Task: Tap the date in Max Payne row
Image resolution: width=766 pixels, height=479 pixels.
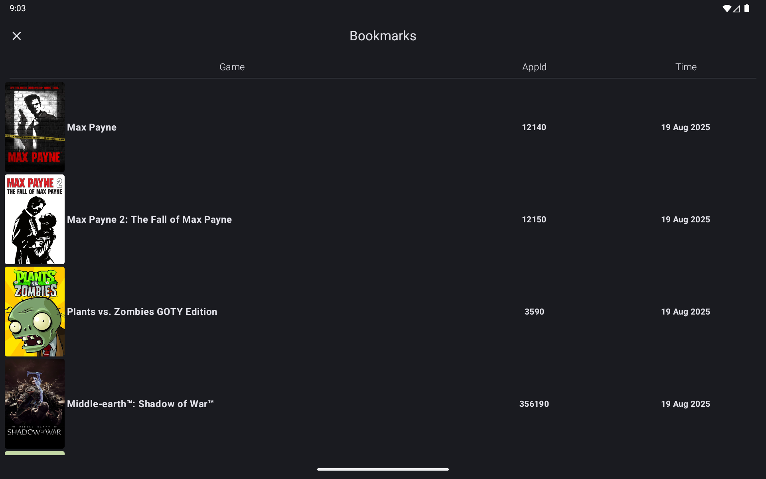Action: (x=685, y=127)
